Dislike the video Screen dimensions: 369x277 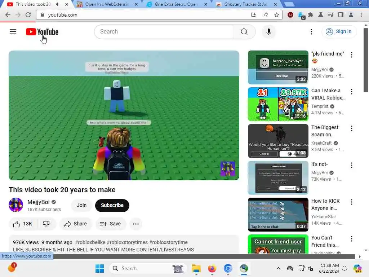coord(46,224)
